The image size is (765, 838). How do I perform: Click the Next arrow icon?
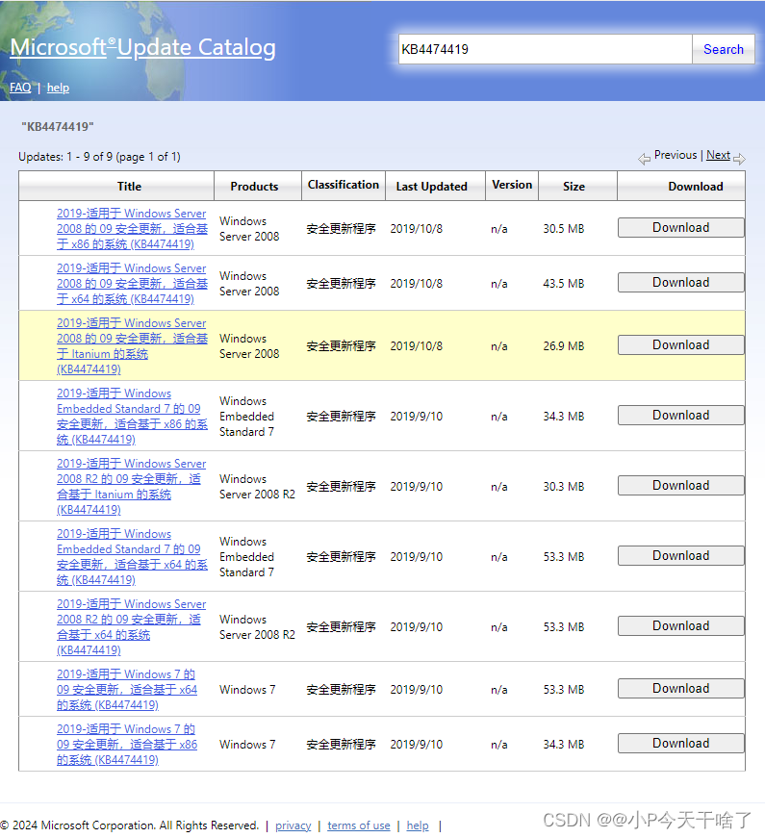point(739,158)
